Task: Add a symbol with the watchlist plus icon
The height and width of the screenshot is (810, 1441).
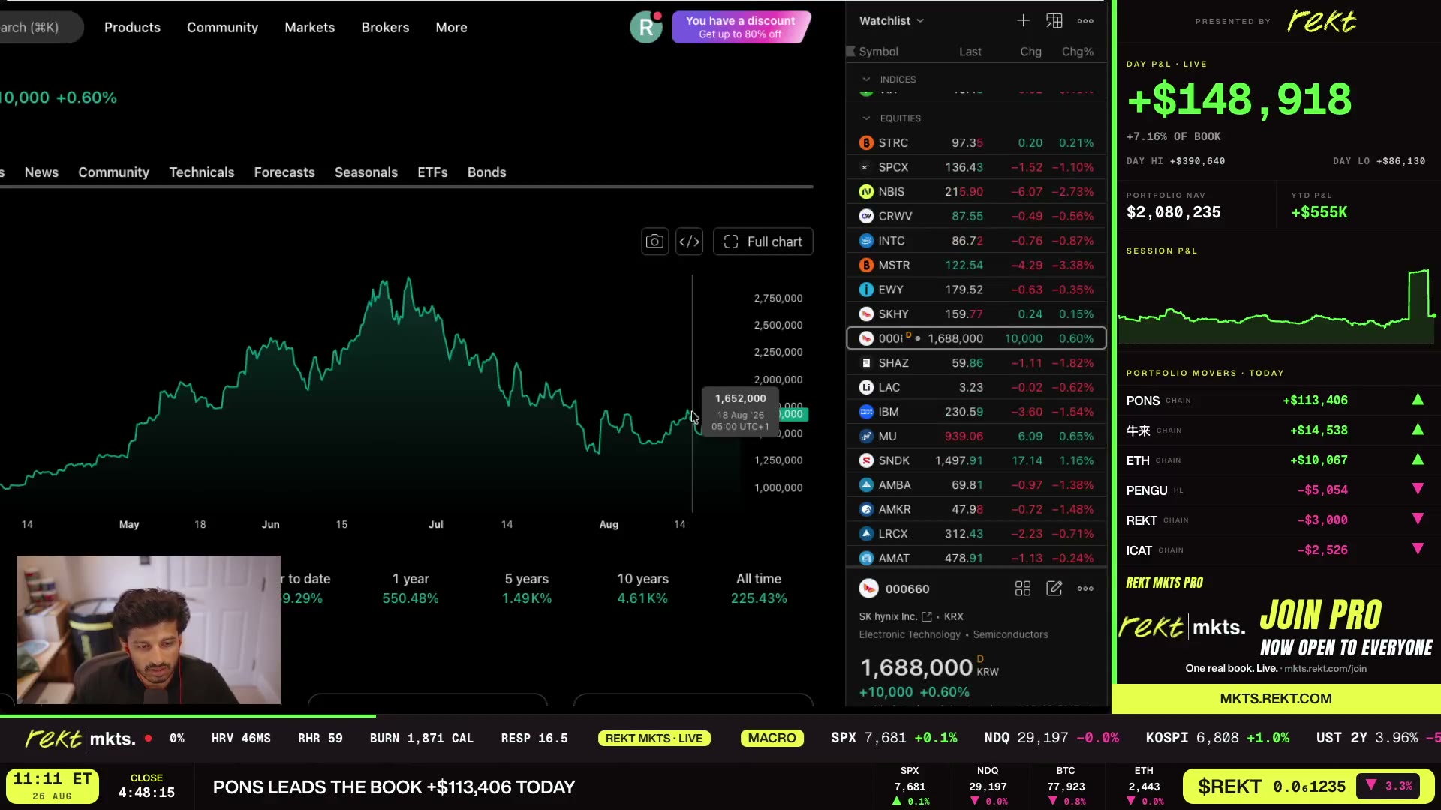Action: [x=1023, y=21]
